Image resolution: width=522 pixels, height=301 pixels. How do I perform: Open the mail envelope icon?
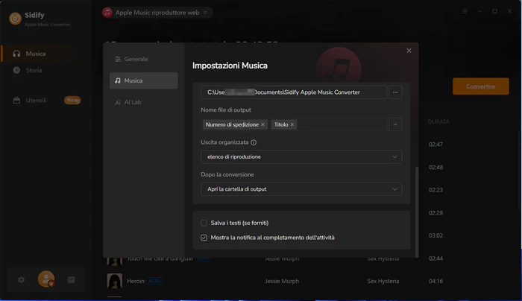72,280
